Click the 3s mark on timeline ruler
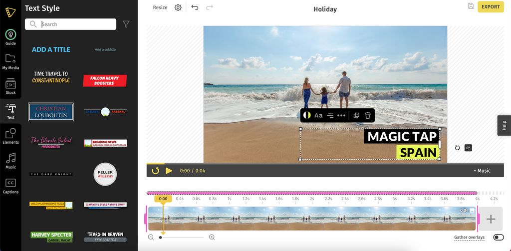 (395, 199)
